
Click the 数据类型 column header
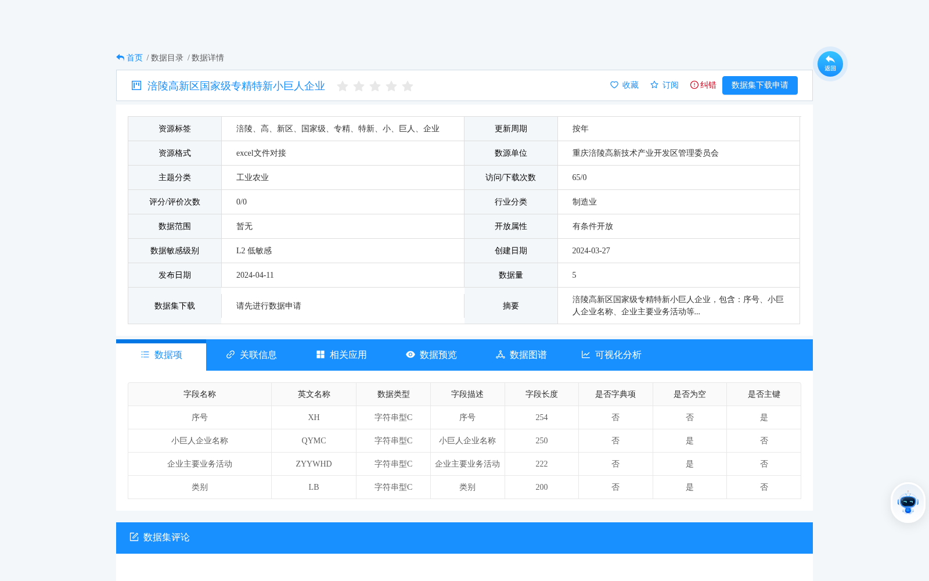point(394,394)
